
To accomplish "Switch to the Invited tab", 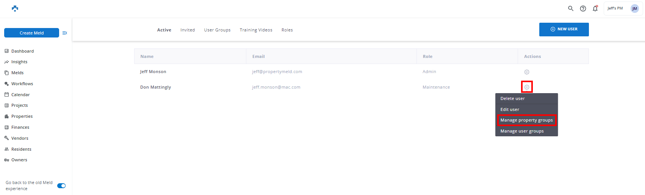I will pyautogui.click(x=188, y=30).
